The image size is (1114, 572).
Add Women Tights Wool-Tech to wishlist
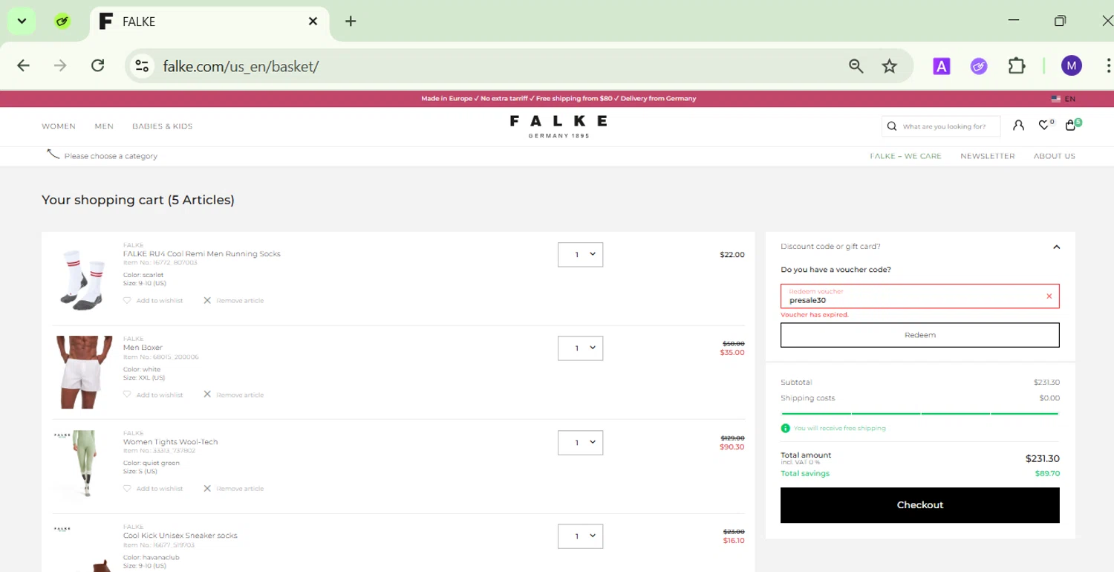(152, 489)
